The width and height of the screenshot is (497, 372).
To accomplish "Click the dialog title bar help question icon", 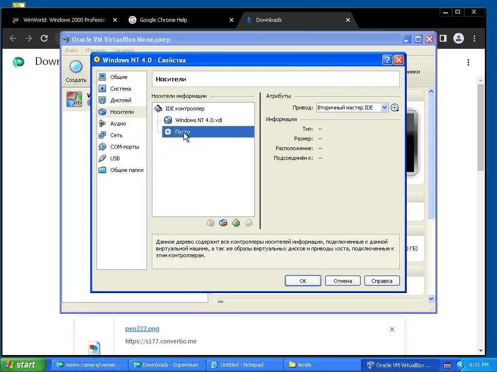I will click(387, 60).
